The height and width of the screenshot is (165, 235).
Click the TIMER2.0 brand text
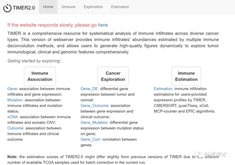coord(24,7)
